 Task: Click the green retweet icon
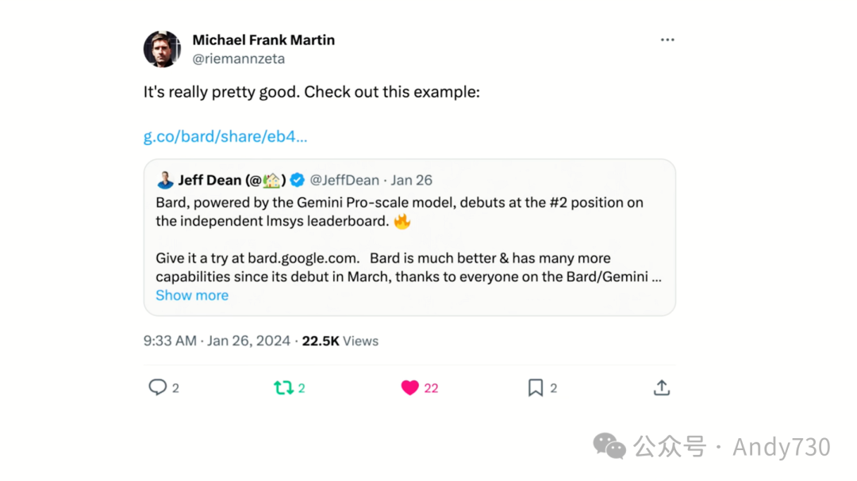[x=282, y=387]
